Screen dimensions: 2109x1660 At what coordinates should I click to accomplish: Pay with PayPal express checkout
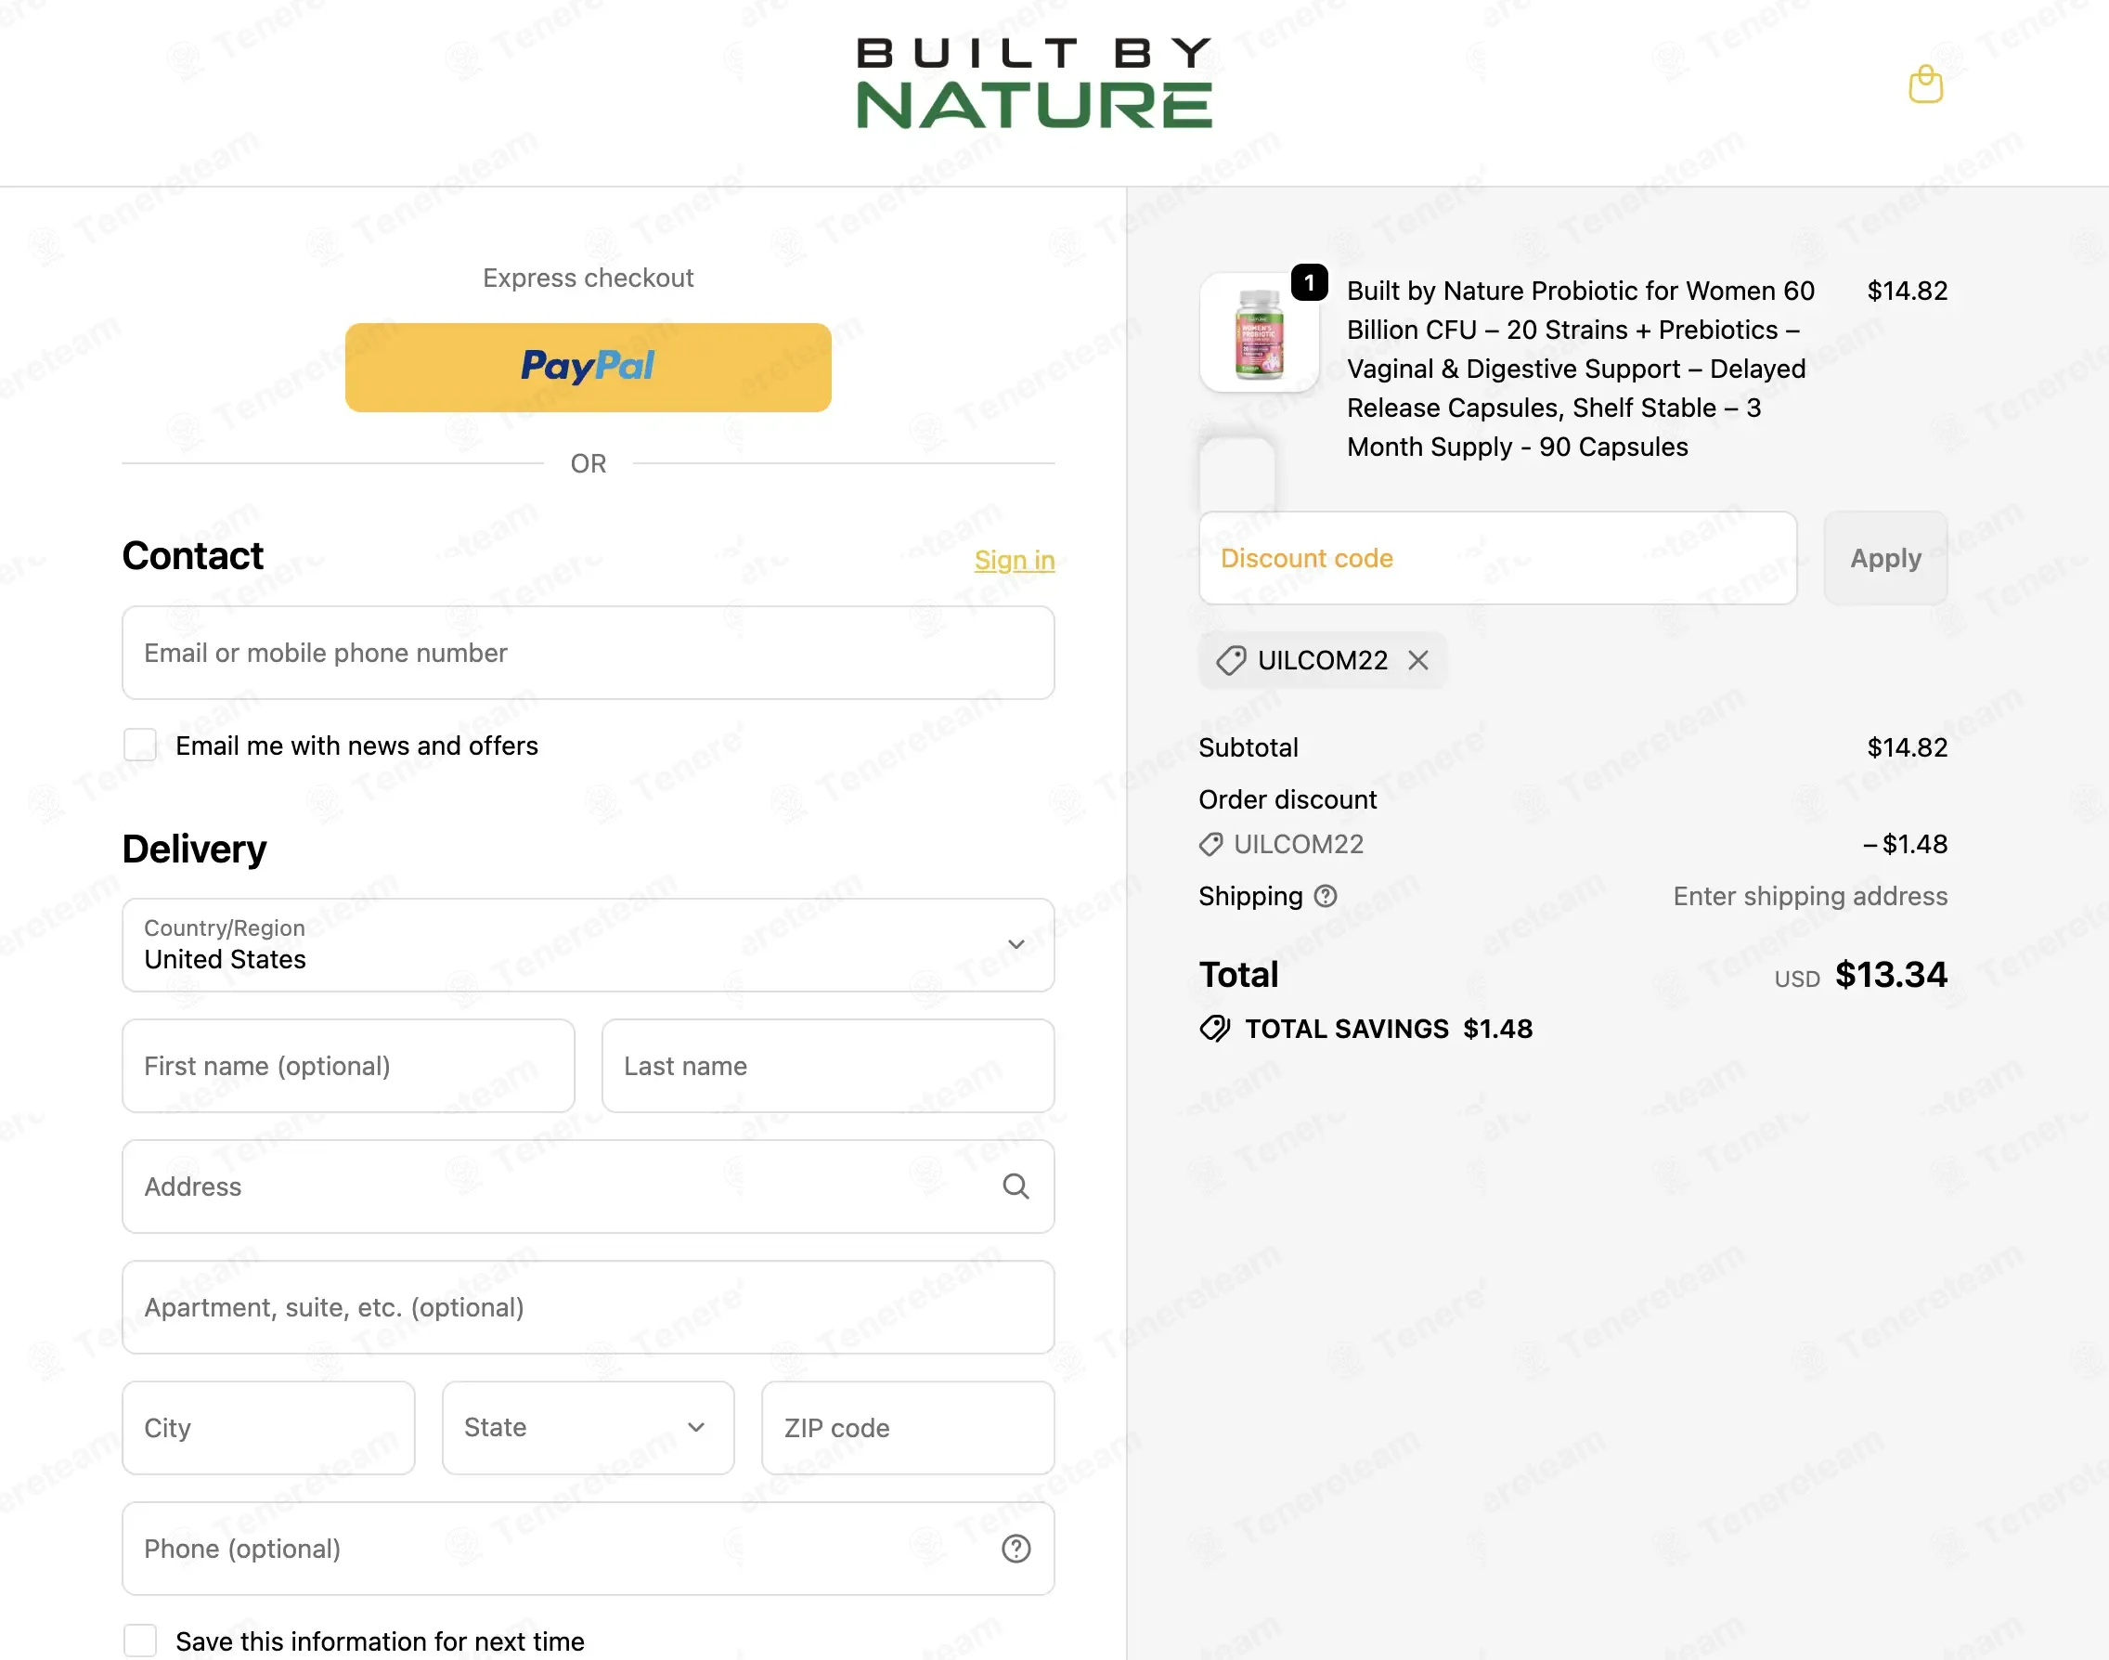coord(588,368)
